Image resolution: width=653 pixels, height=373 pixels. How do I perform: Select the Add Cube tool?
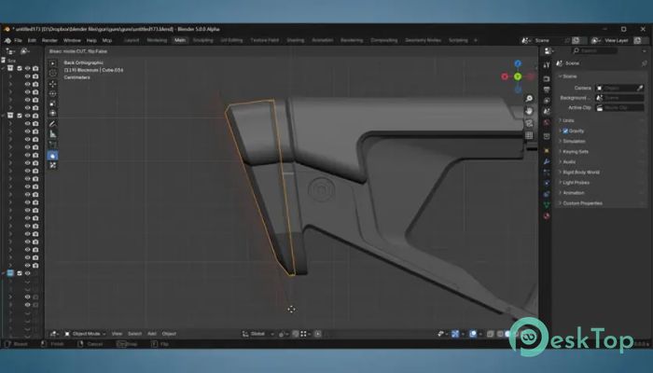click(x=52, y=145)
